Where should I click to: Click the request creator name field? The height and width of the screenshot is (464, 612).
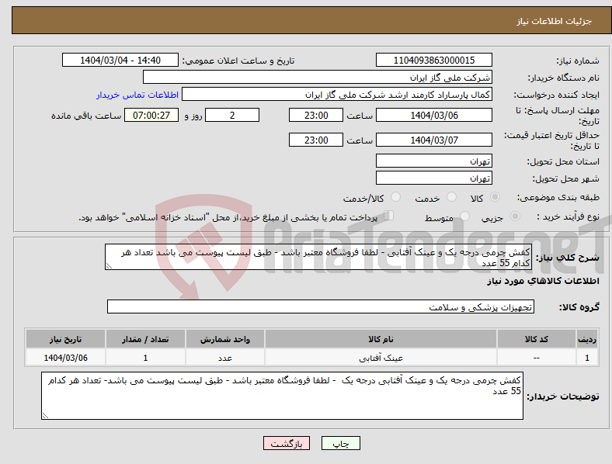tap(337, 95)
